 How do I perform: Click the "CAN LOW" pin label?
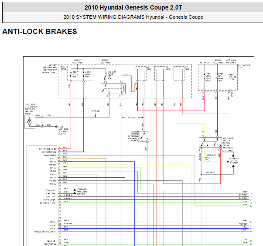[x=51, y=193]
